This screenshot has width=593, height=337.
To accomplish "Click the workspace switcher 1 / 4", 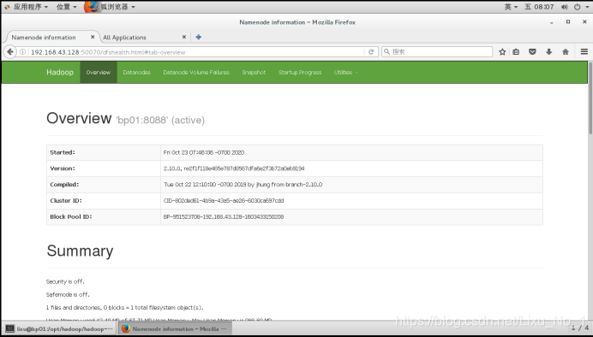I will [x=580, y=328].
